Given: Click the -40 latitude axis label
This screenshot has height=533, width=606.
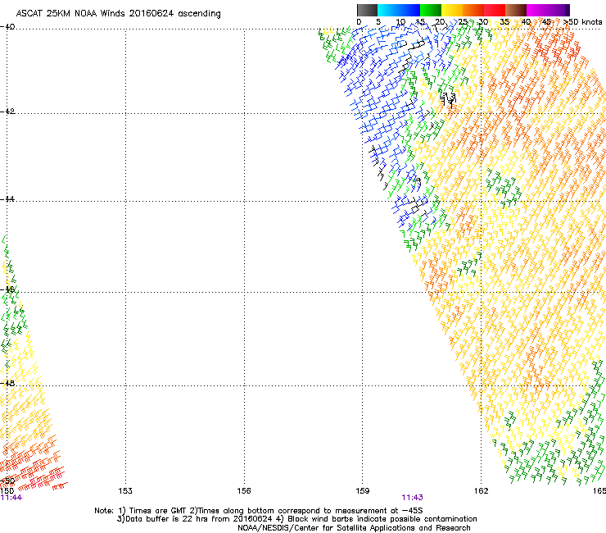Looking at the screenshot, I should (7, 27).
